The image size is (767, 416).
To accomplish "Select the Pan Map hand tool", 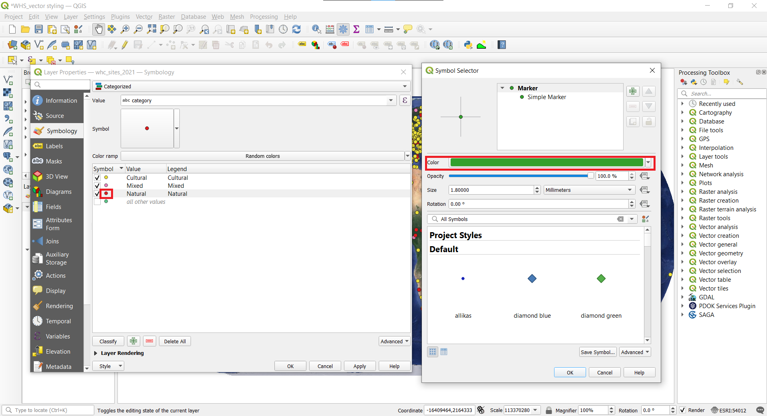I will click(x=98, y=29).
